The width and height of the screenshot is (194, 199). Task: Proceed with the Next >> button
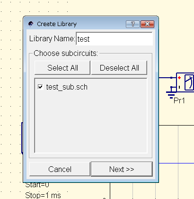tap(122, 169)
